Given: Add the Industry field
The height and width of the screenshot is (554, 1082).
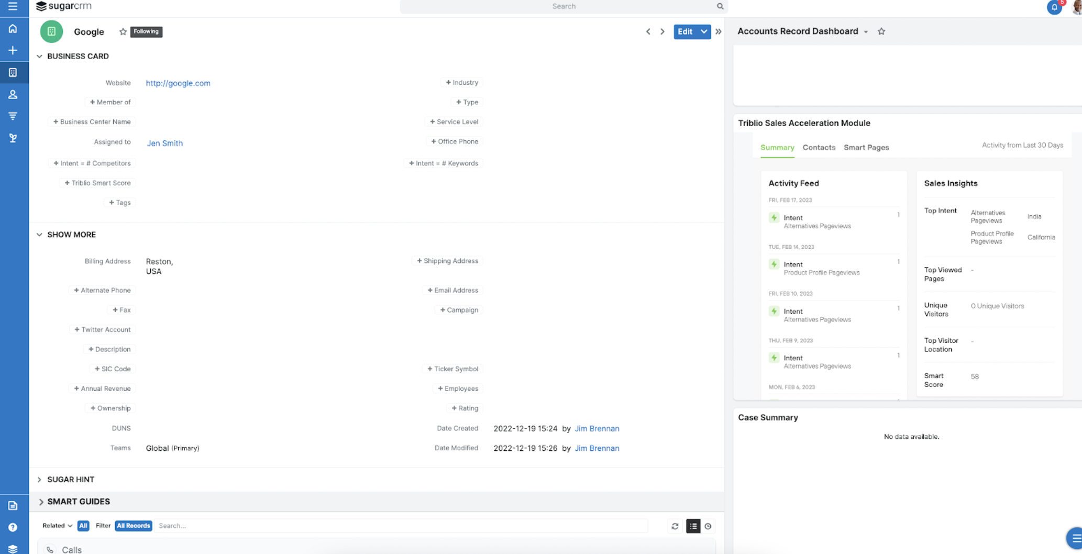Looking at the screenshot, I should 462,82.
